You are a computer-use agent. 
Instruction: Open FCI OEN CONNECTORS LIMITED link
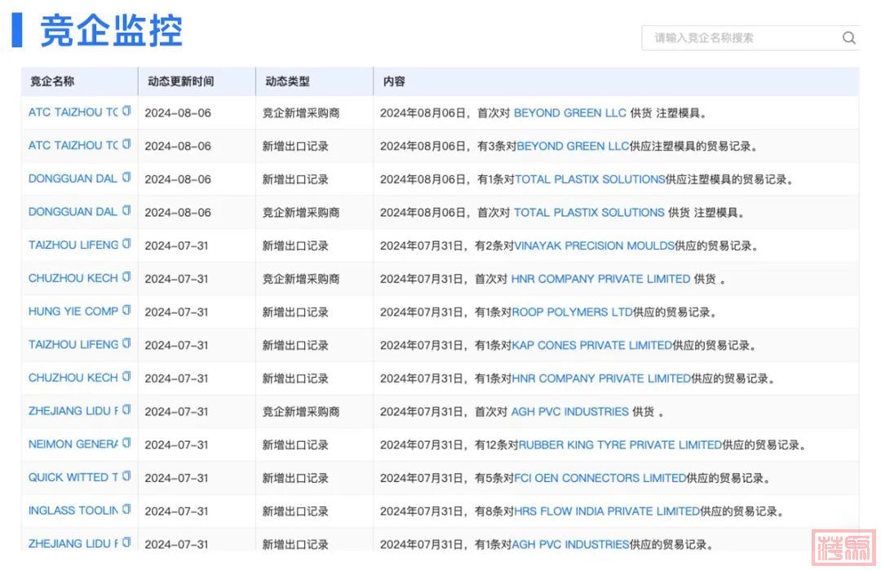coord(600,478)
